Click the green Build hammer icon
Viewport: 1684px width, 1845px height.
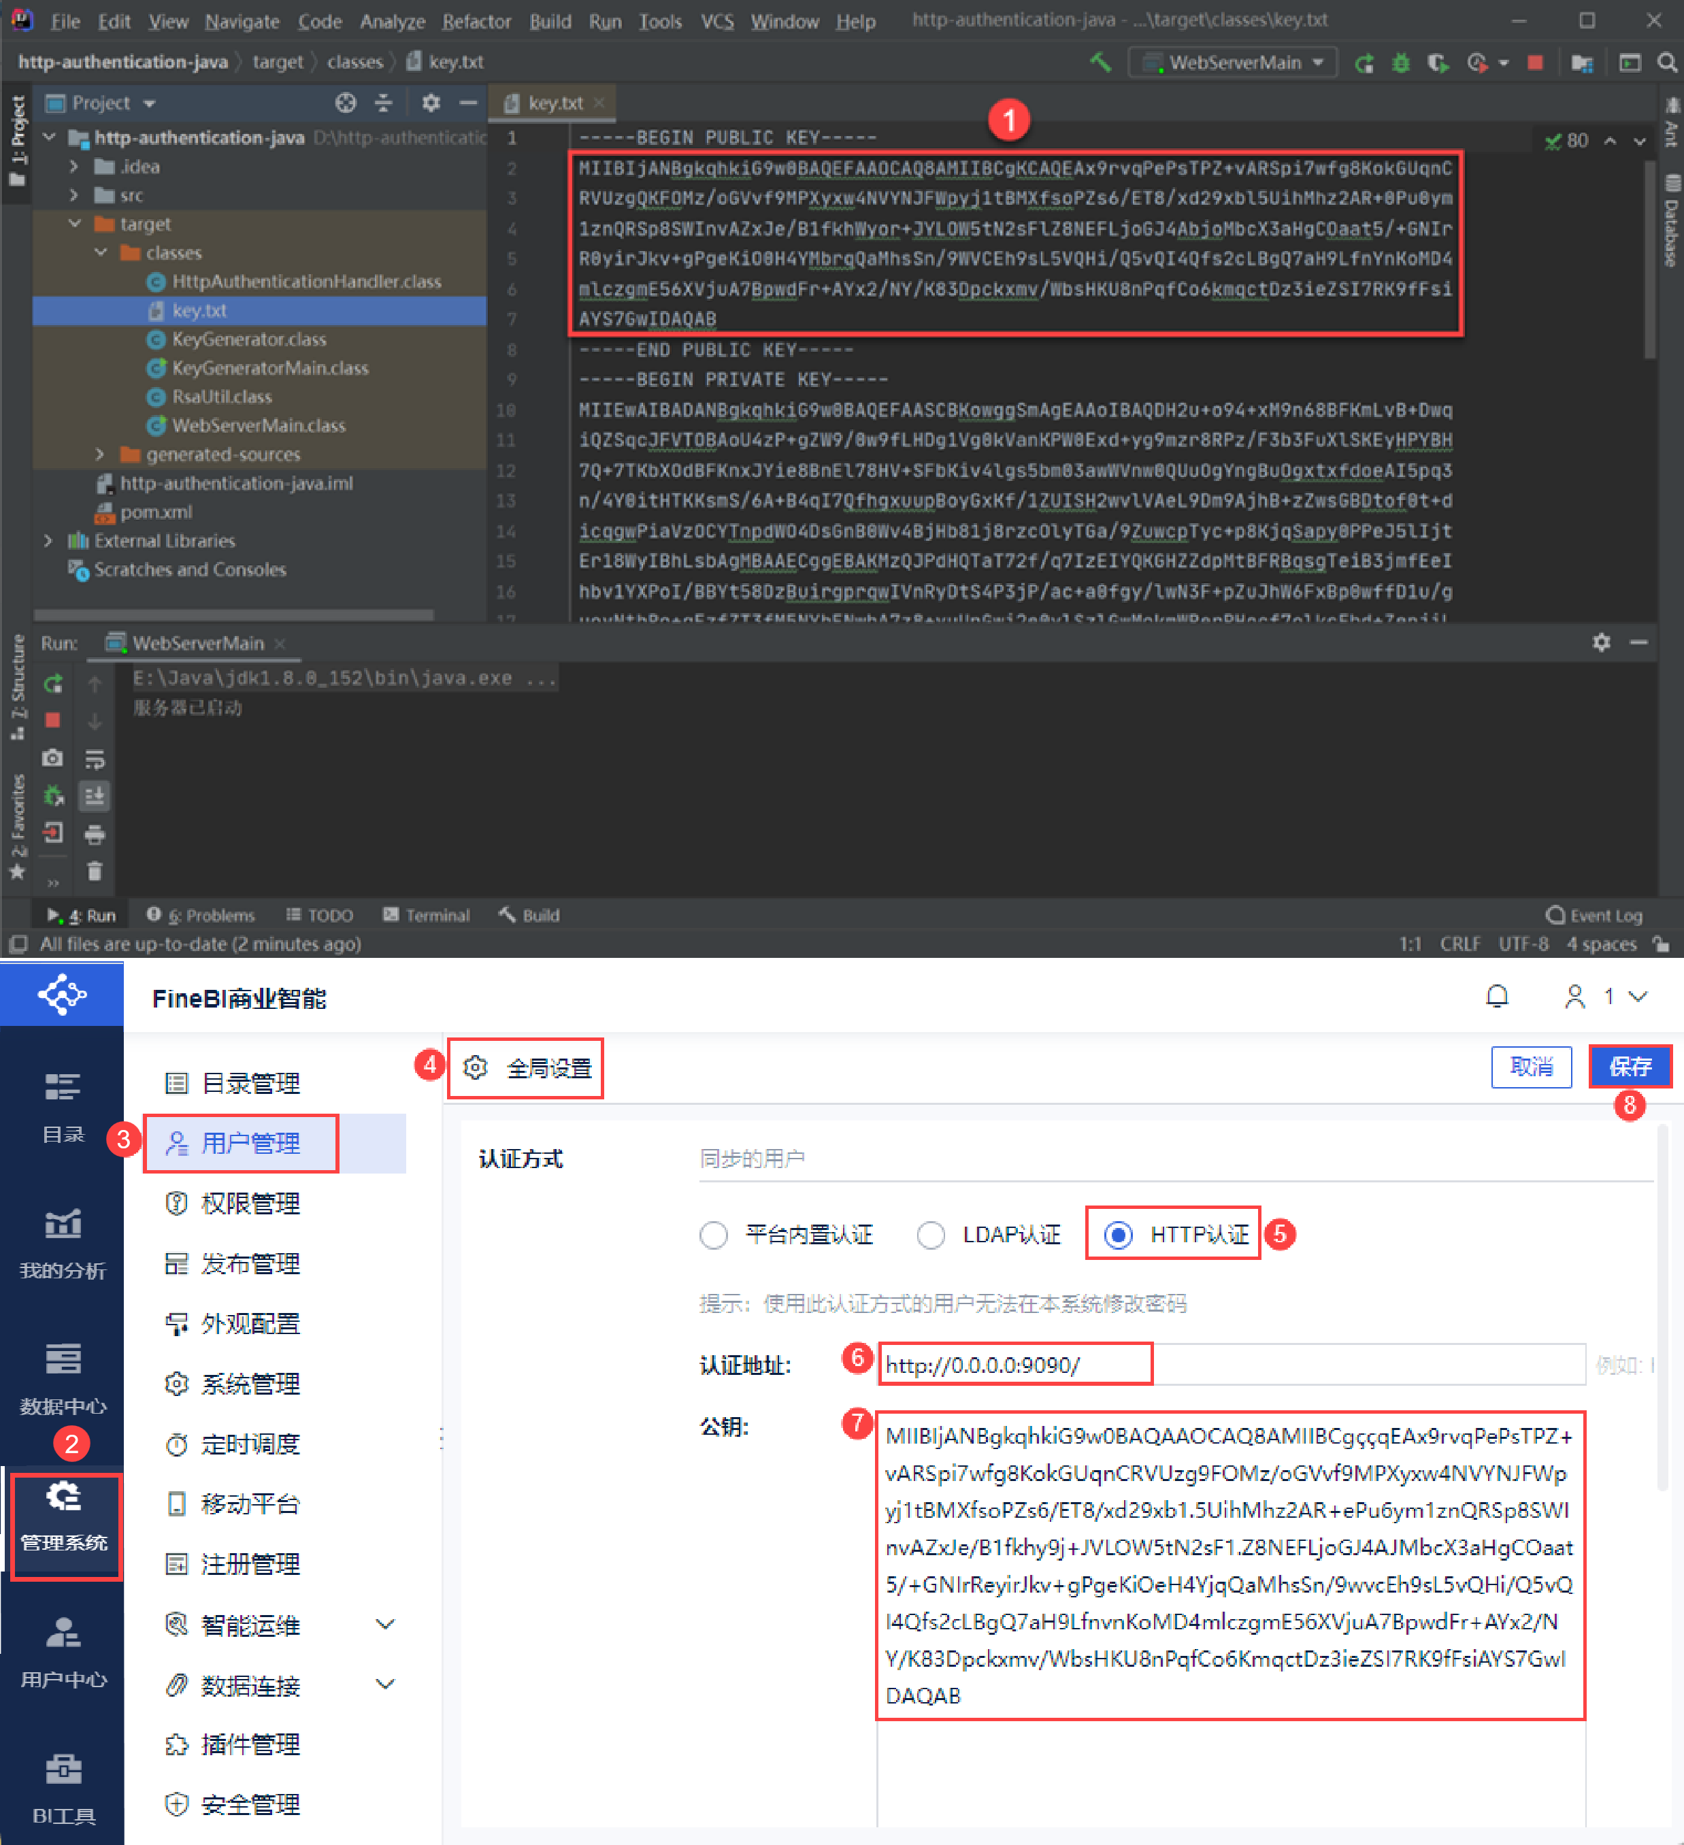point(1100,62)
